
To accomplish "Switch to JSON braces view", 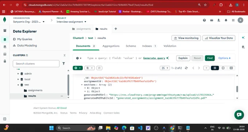I will (223, 68).
